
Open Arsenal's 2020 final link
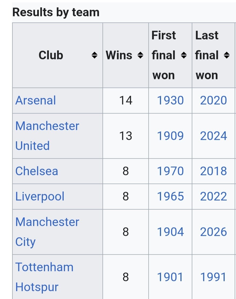click(213, 100)
